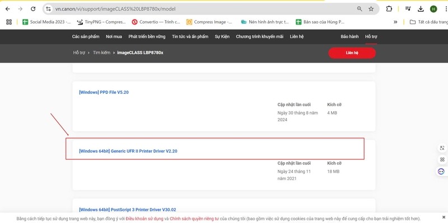Viewport: 448px width, 223px height.
Task: Open Liên hệ in the top navigation
Action: point(297,36)
